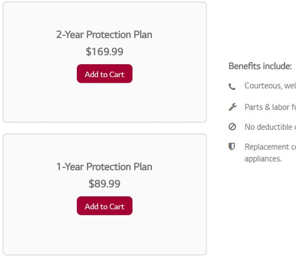
Task: Add the 1-Year Protection Plan to cart
Action: pyautogui.click(x=104, y=206)
